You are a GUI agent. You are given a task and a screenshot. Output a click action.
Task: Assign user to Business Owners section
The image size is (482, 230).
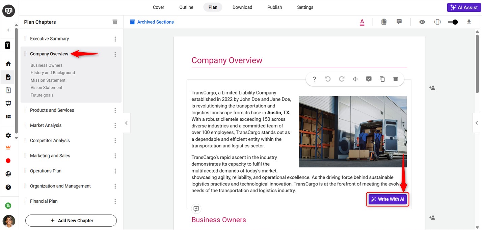click(x=432, y=218)
